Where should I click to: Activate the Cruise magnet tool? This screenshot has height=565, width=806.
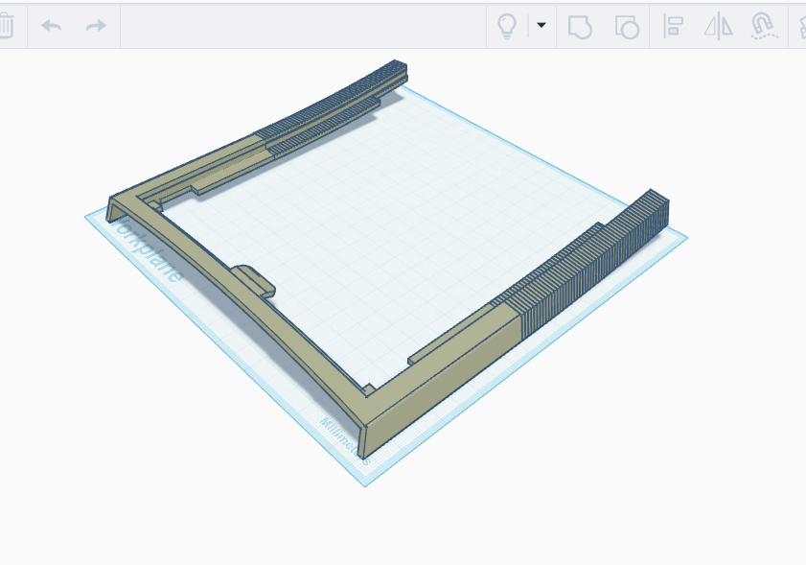click(764, 26)
